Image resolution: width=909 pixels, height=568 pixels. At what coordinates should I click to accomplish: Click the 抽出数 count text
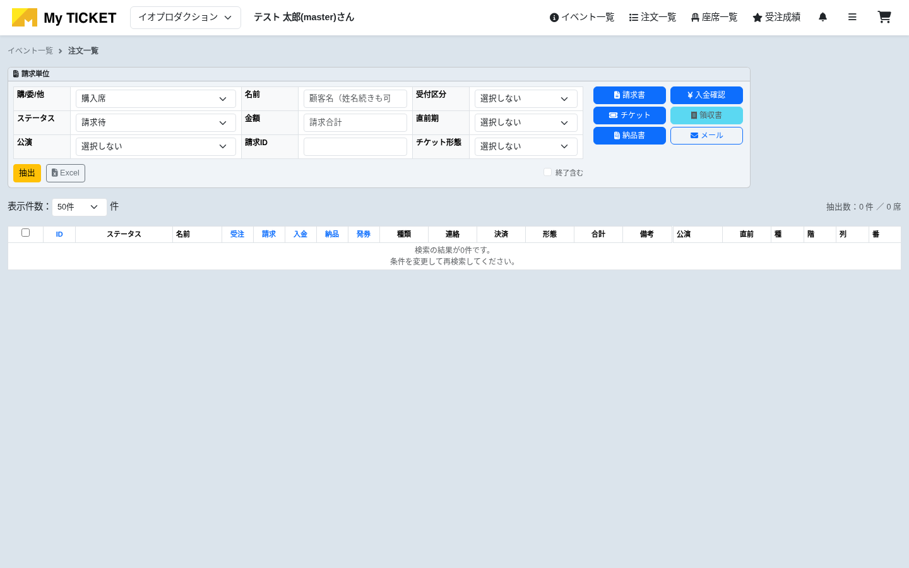(x=864, y=207)
